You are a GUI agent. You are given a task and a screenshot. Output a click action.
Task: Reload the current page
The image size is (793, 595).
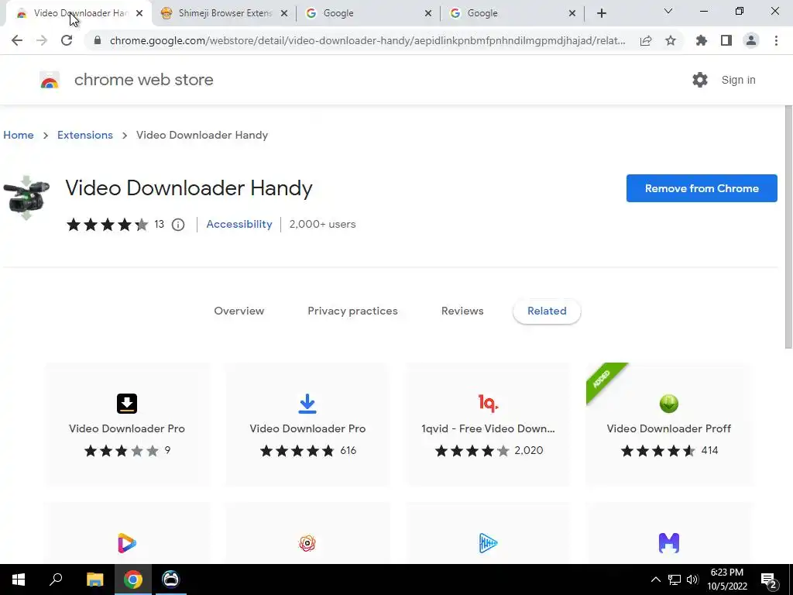click(67, 40)
